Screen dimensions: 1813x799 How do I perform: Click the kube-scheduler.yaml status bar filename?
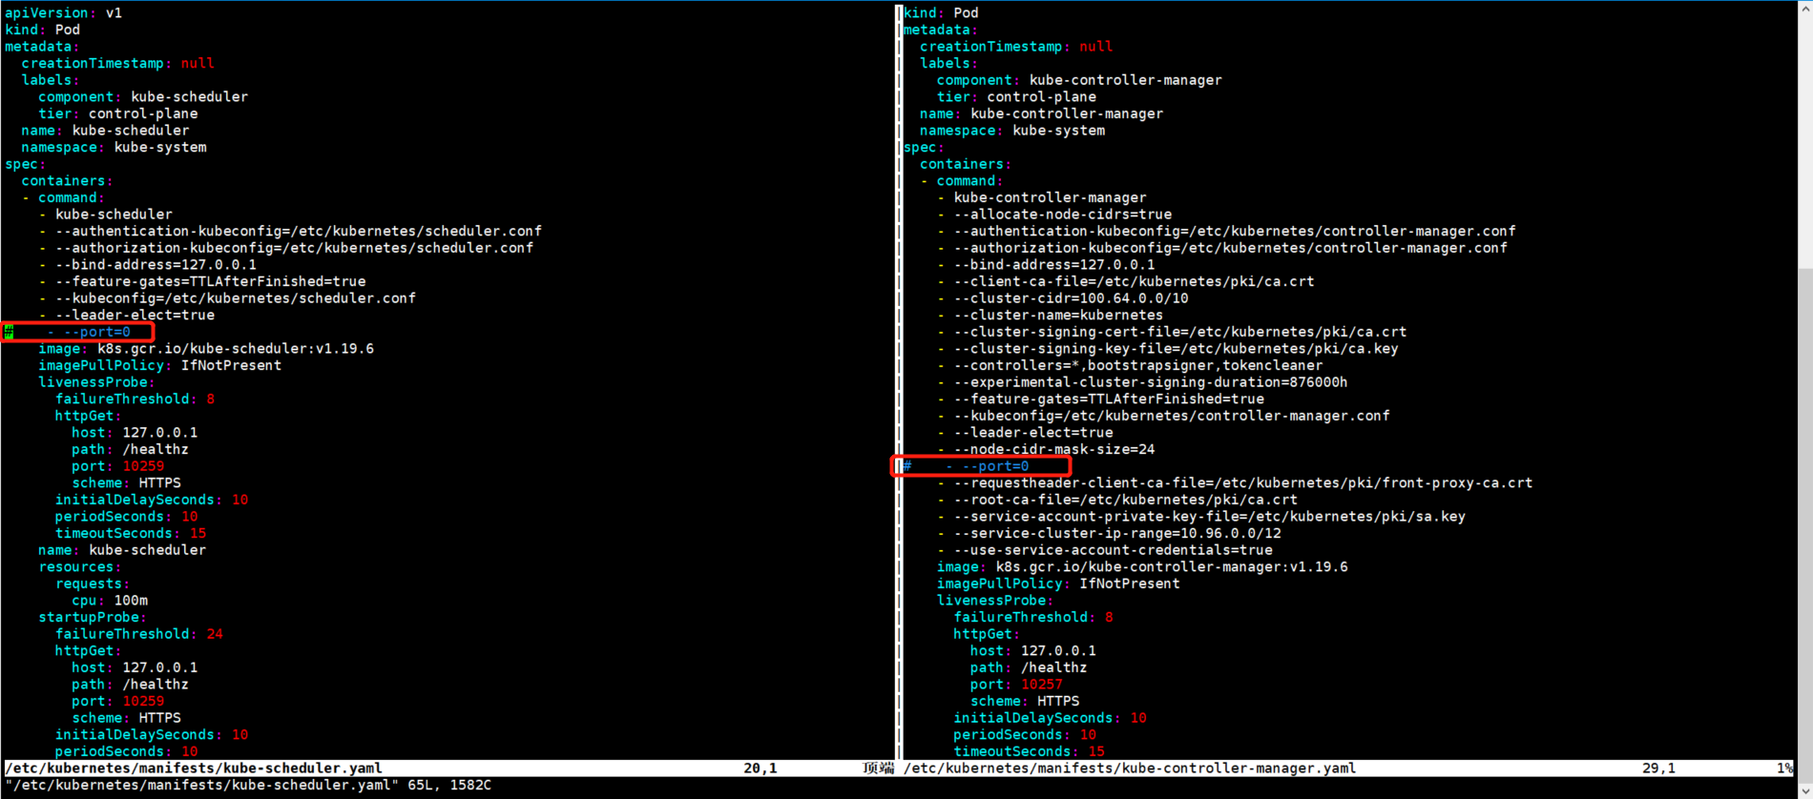coord(194,768)
